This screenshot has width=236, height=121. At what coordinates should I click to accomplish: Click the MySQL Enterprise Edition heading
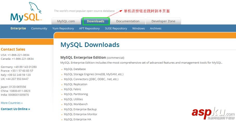[83, 57]
